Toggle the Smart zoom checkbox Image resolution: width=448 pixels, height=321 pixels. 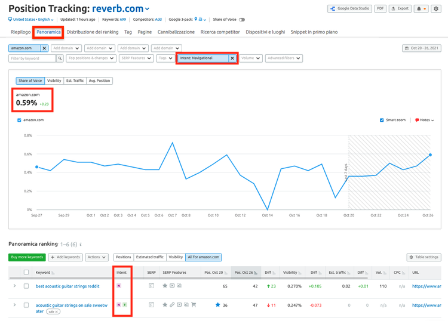(382, 120)
